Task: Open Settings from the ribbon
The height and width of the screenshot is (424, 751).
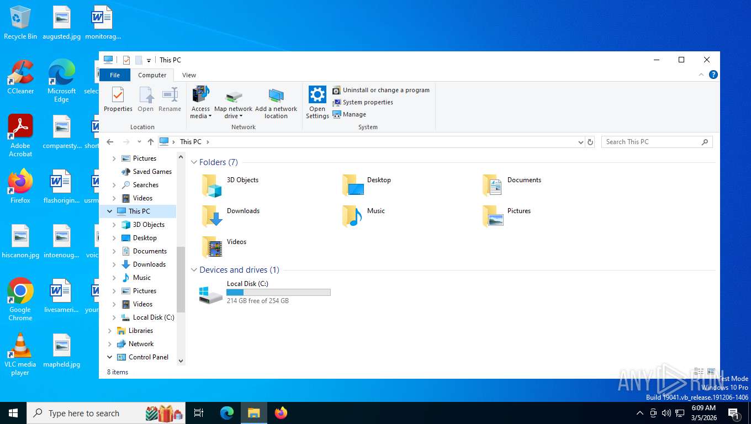Action: coord(318,102)
